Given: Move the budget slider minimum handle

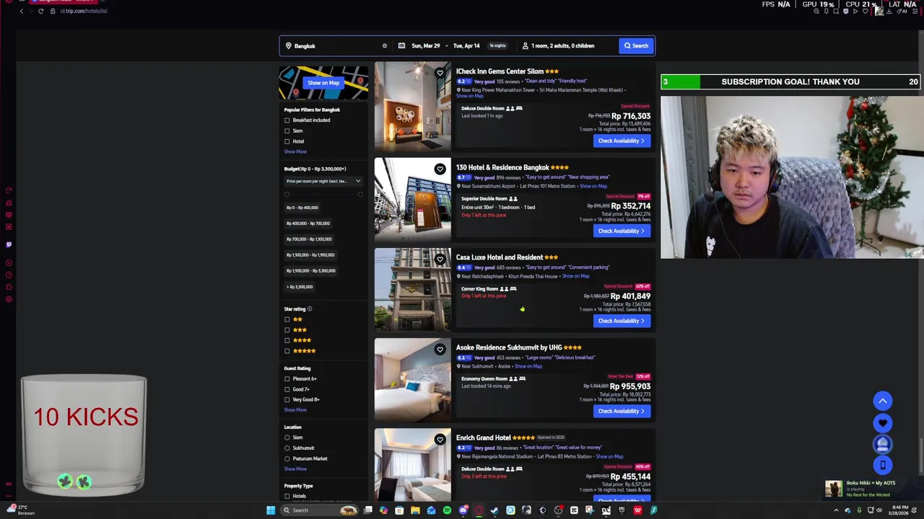Looking at the screenshot, I should pos(287,195).
